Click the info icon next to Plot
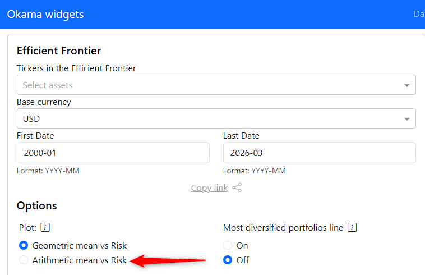This screenshot has width=425, height=275. click(46, 228)
